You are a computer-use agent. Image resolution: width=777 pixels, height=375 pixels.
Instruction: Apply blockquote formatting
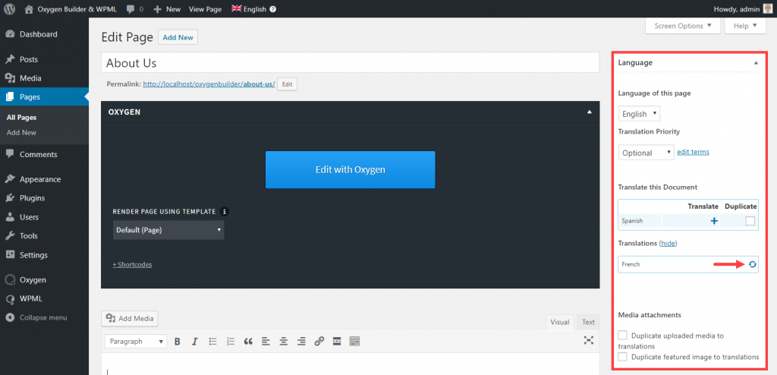[x=248, y=342]
